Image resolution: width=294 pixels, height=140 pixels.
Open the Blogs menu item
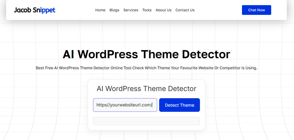click(114, 10)
